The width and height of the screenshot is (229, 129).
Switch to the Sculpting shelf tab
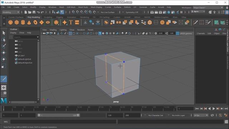pyautogui.click(x=48, y=17)
